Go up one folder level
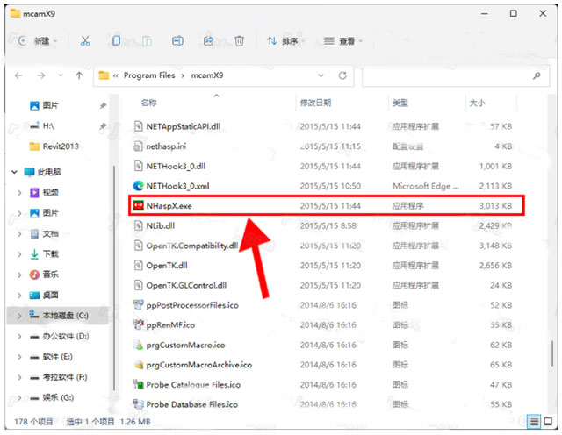Image resolution: width=562 pixels, height=435 pixels. click(79, 75)
